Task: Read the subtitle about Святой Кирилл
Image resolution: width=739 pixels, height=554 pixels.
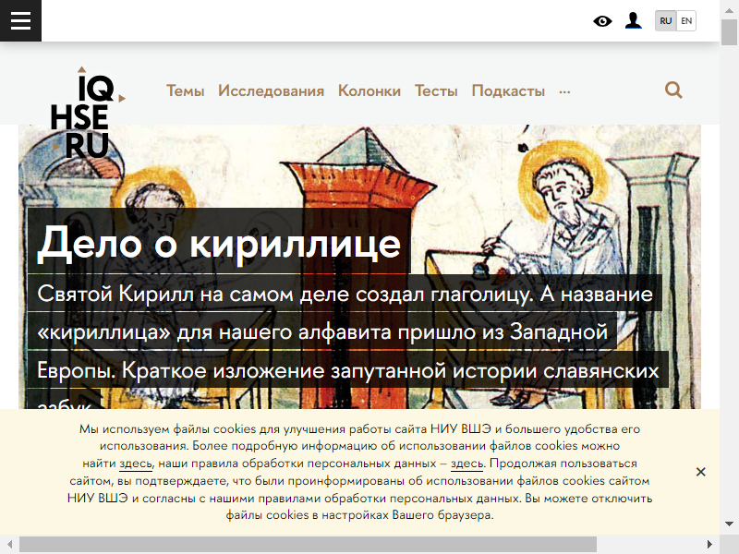Action: point(348,351)
